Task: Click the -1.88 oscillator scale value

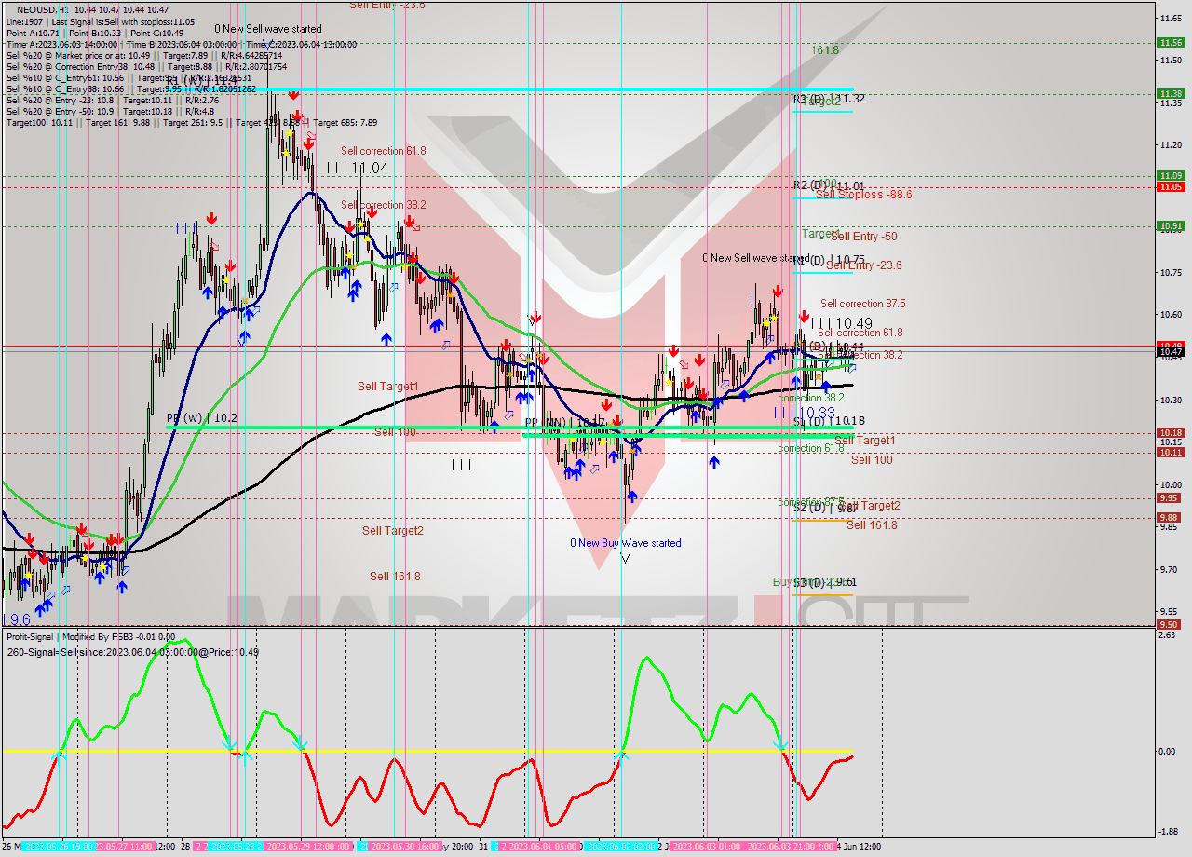Action: click(x=1167, y=833)
